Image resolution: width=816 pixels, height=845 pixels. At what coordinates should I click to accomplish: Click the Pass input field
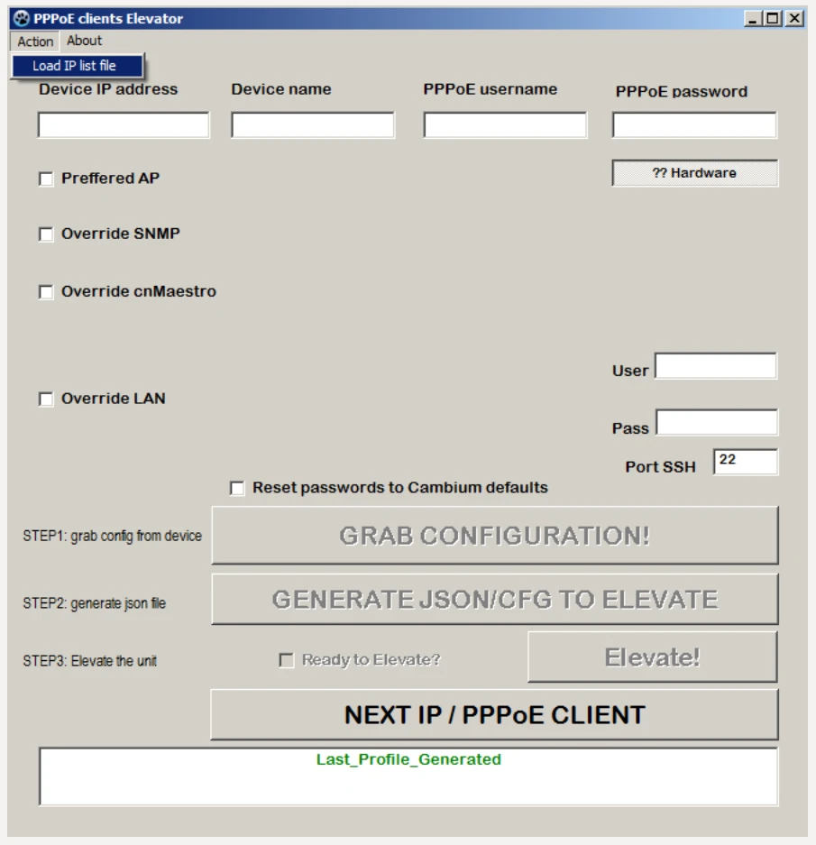[716, 423]
